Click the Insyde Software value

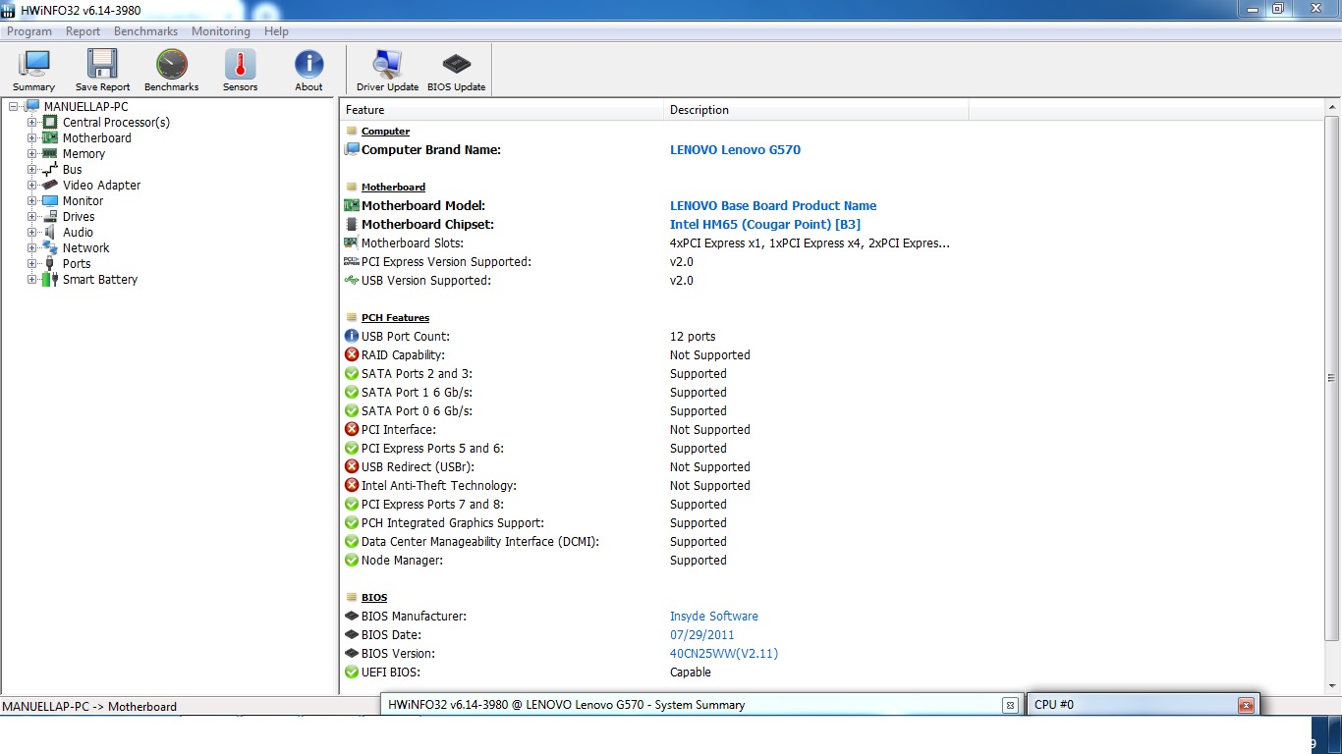pos(714,616)
